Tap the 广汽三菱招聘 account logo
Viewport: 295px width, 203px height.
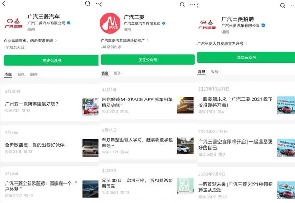207,24
